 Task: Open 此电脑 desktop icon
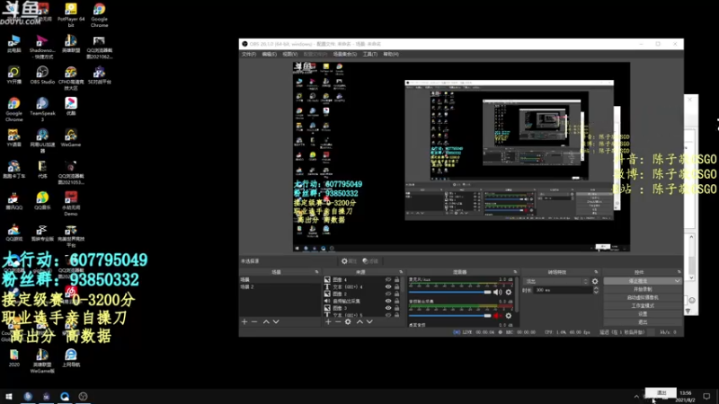(13, 43)
